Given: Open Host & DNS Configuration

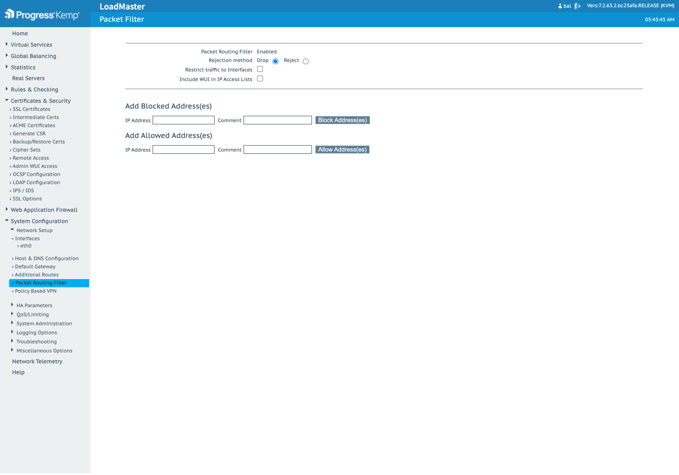Looking at the screenshot, I should [x=46, y=259].
